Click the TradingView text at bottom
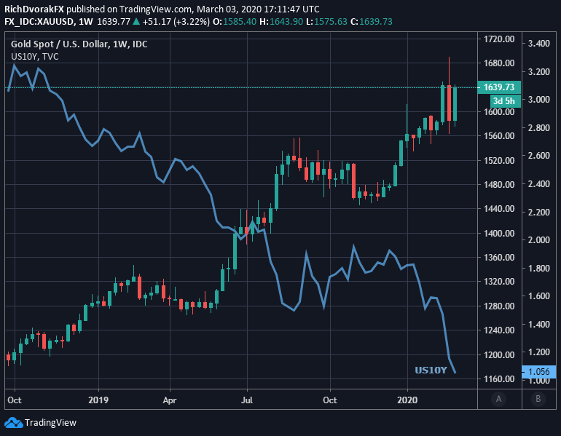561x436 pixels. (50, 423)
